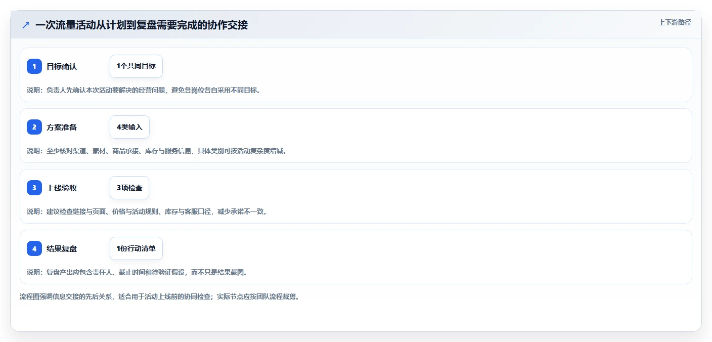
Task: Click the step 4 number badge
Action: (34, 248)
